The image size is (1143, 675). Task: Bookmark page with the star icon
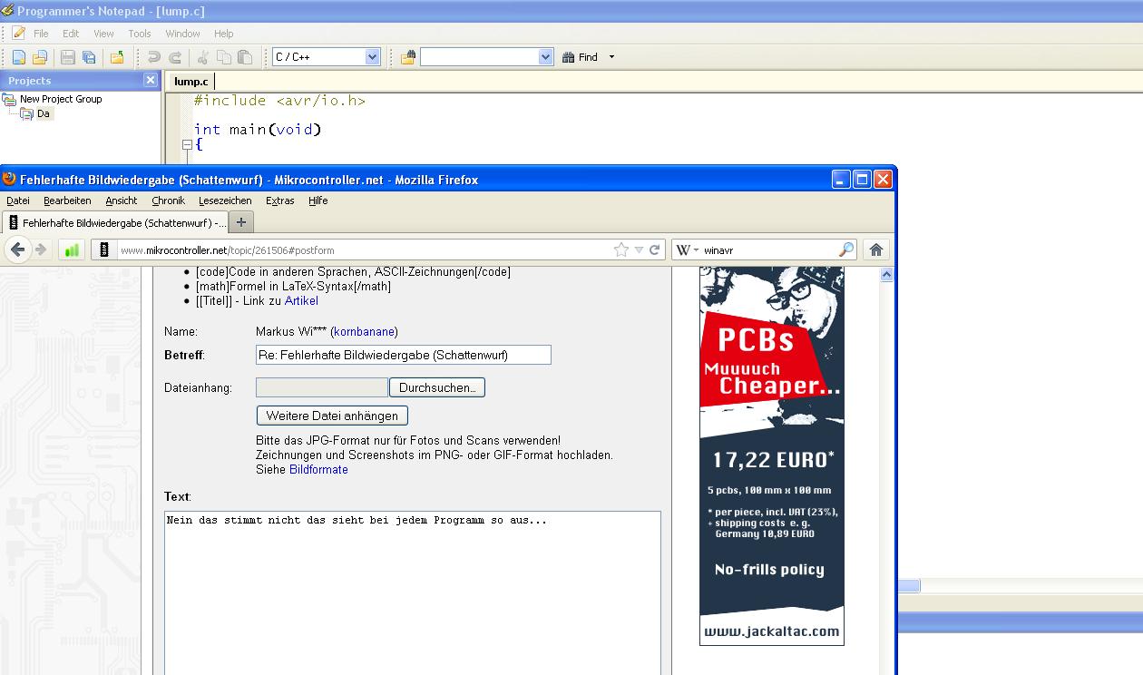click(x=620, y=249)
